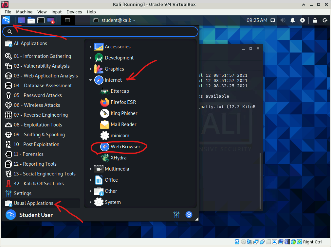This screenshot has width=331, height=247.
Task: Select the Settings category in menu
Action: pyautogui.click(x=41, y=193)
